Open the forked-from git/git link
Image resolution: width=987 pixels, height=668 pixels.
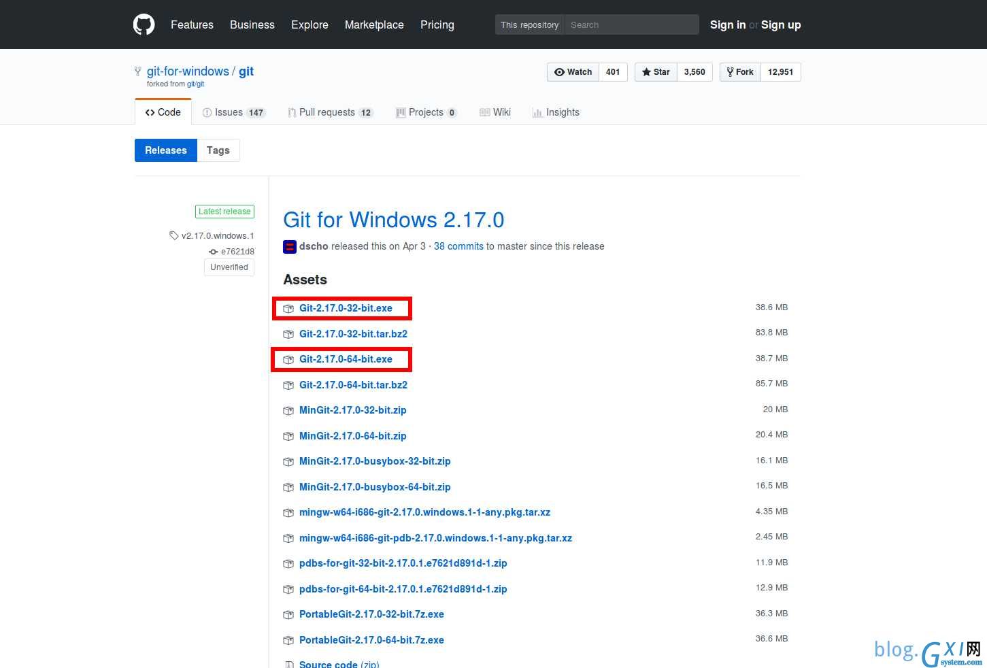point(195,84)
